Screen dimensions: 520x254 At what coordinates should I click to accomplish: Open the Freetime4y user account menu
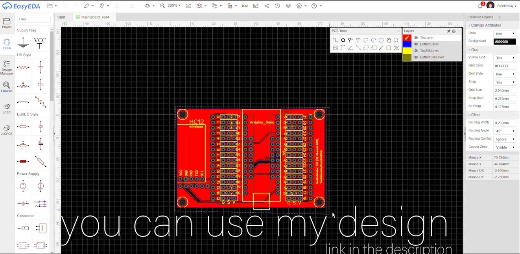click(x=507, y=6)
